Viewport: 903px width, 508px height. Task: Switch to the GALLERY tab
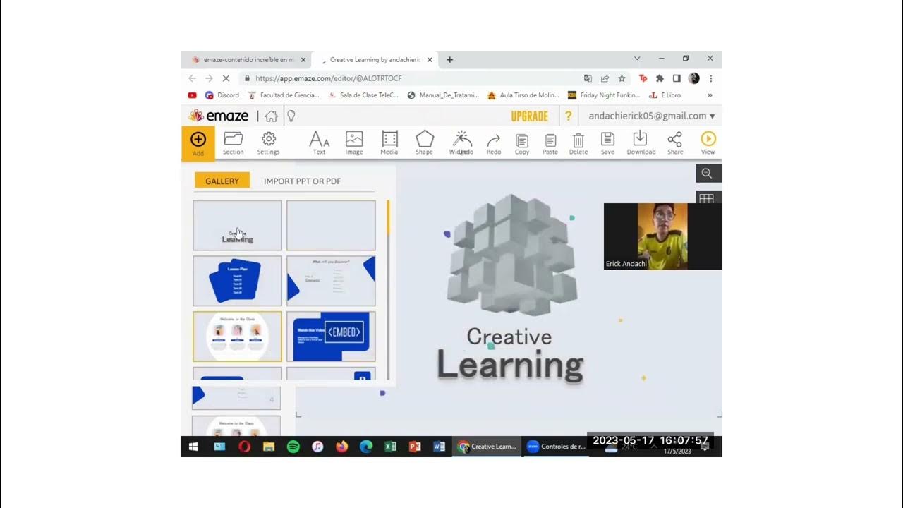tap(222, 181)
